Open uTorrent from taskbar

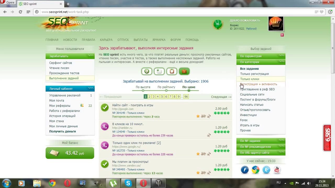[x=113, y=183]
